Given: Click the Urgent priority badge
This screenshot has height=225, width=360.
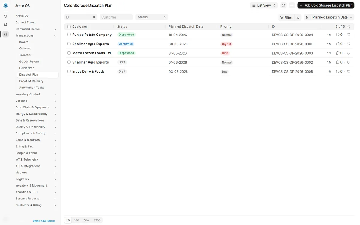Looking at the screenshot, I should [x=226, y=44].
